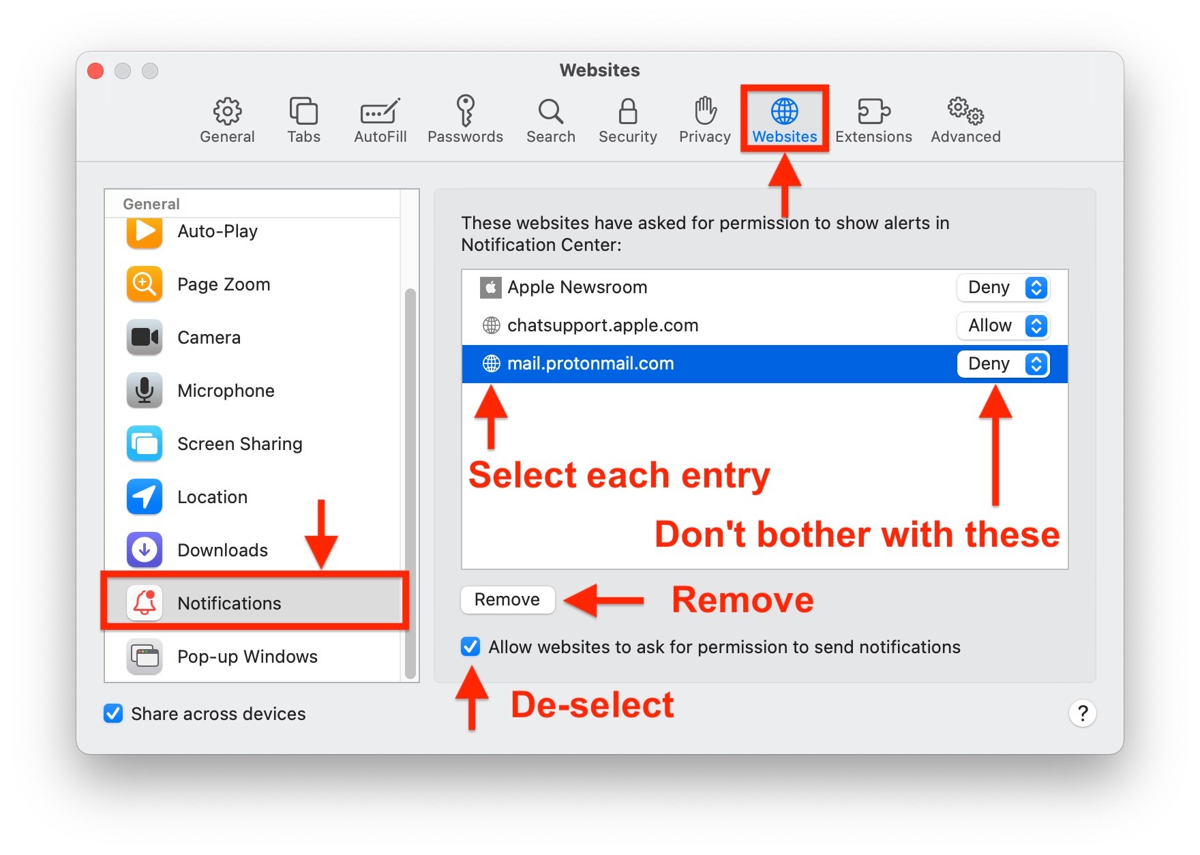The image size is (1200, 855).
Task: Select the Pop-up Windows sidebar label
Action: (x=247, y=657)
